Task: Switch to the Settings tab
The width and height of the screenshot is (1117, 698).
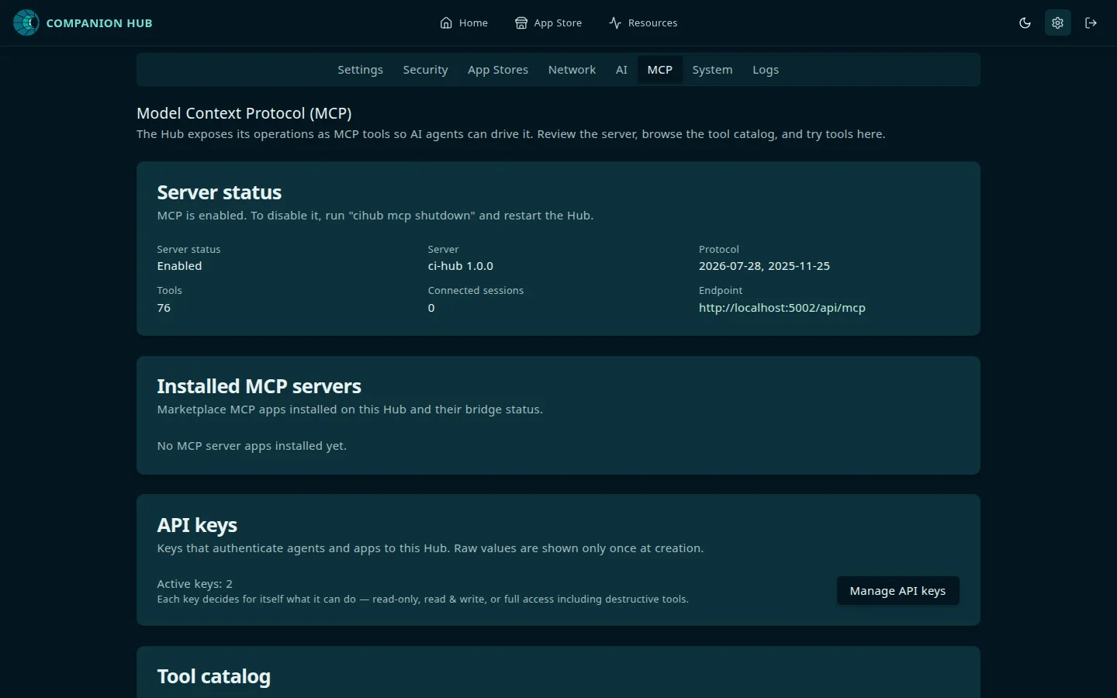Action: 360,70
